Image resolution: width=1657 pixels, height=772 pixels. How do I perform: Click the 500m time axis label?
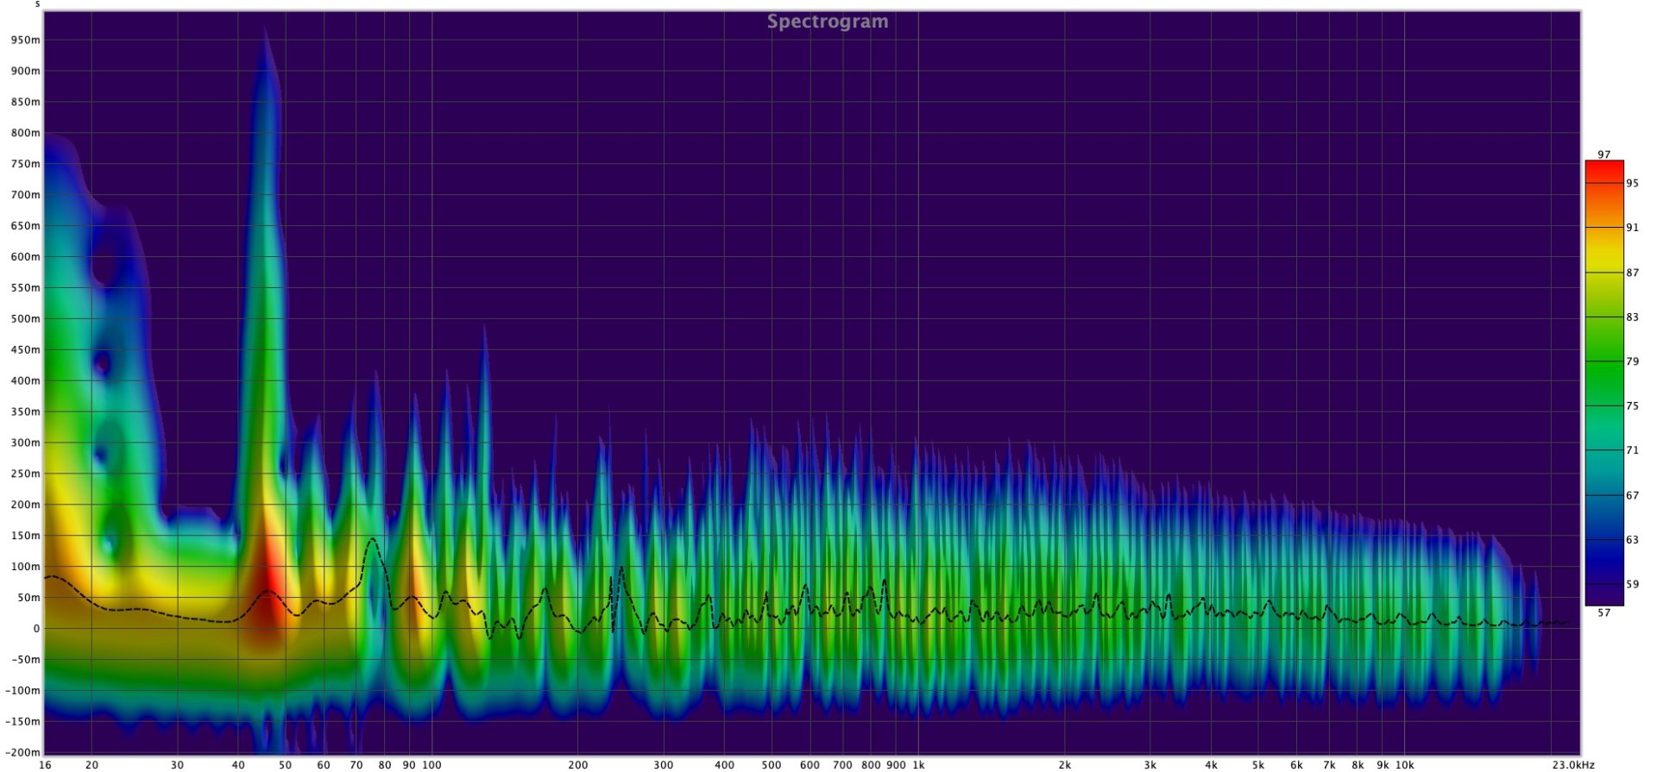25,318
